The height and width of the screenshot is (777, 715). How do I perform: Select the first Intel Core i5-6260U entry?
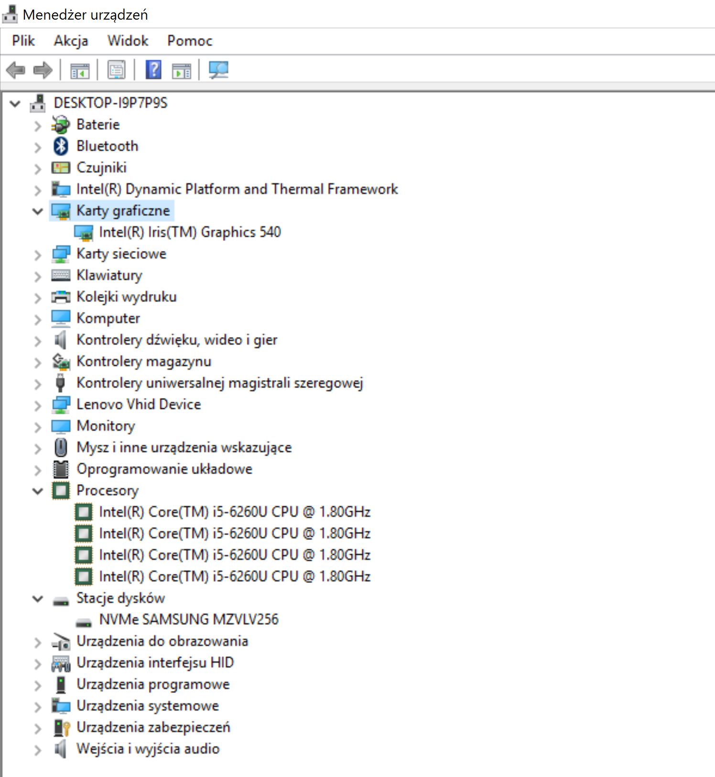coord(235,512)
